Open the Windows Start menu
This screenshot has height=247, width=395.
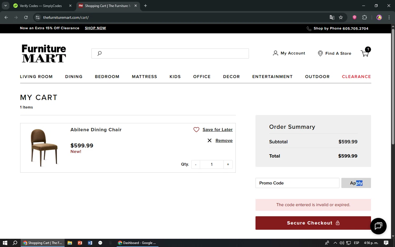click(x=5, y=243)
